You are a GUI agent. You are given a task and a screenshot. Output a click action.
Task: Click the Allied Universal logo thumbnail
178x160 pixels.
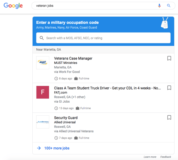point(43,122)
